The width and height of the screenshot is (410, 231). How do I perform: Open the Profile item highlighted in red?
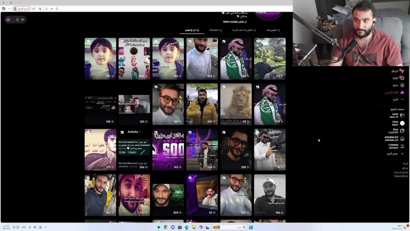pyautogui.click(x=395, y=92)
